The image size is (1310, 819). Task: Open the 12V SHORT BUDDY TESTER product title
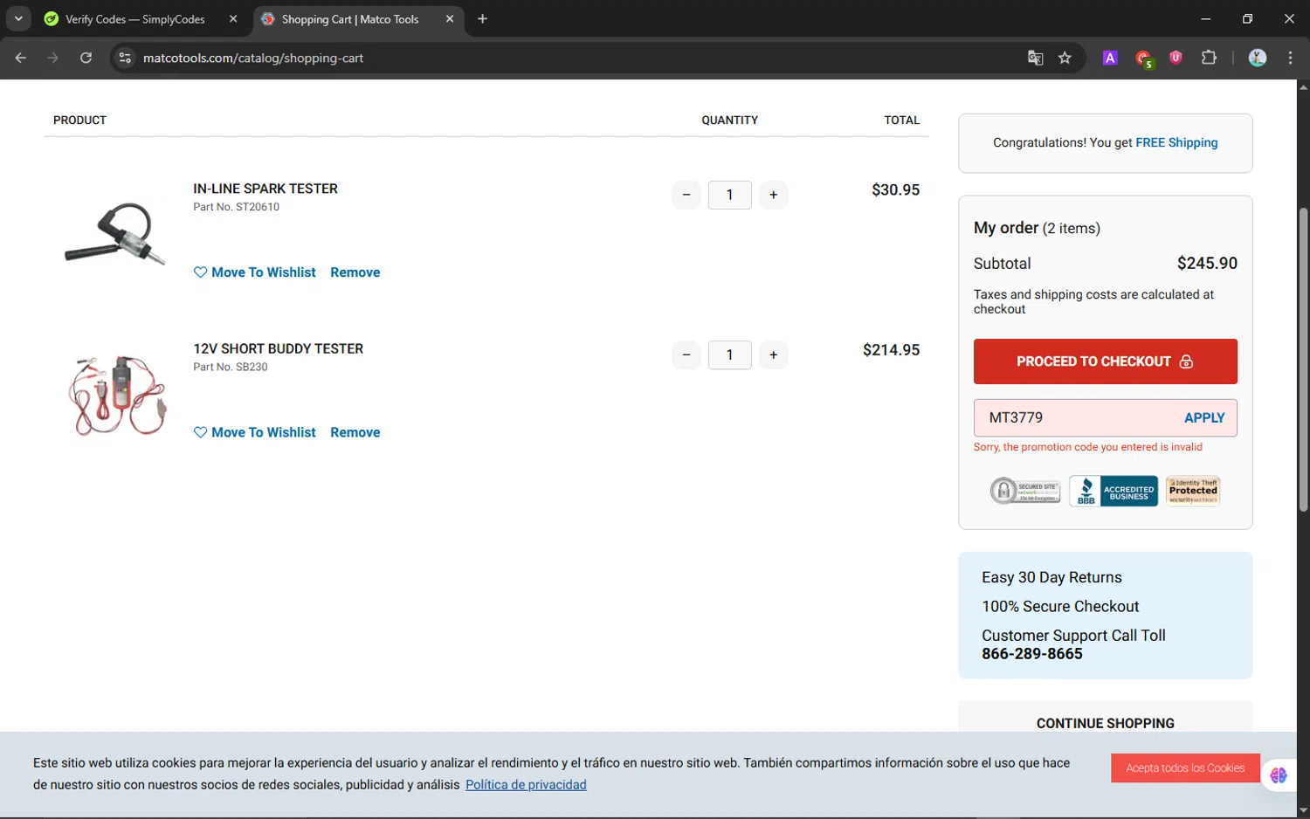[278, 348]
